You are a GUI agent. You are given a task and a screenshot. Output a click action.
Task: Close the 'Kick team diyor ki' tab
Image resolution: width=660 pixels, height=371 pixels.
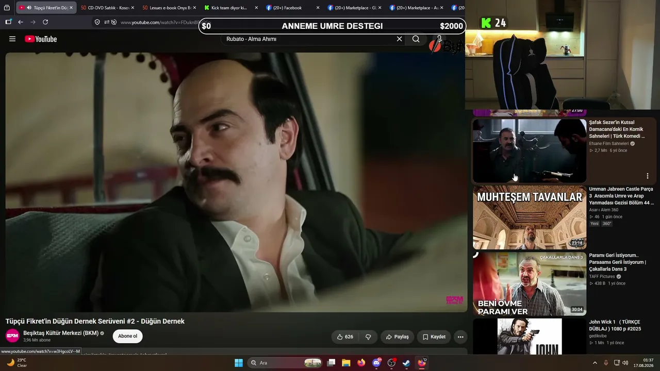tap(256, 8)
